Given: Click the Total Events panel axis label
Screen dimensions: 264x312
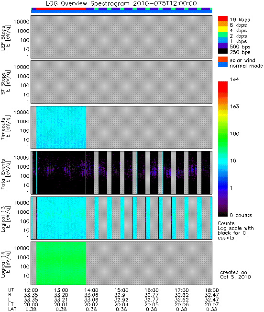Looking at the screenshot, I should (x=5, y=173).
